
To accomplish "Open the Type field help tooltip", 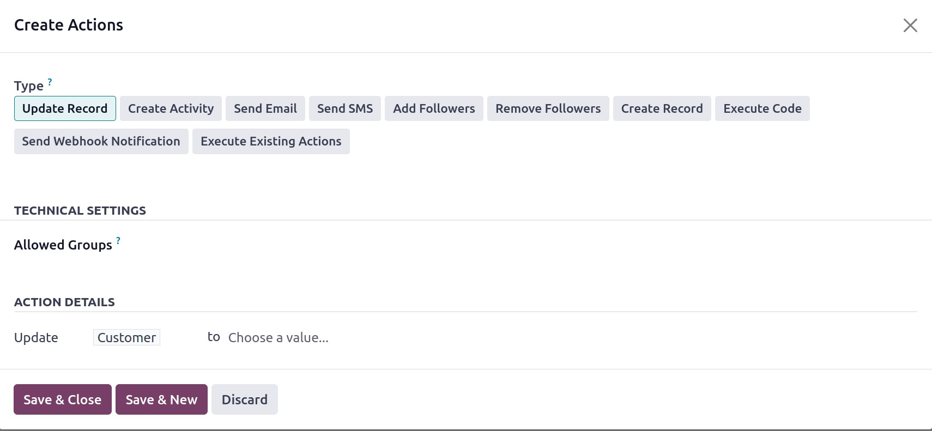I will pyautogui.click(x=50, y=82).
